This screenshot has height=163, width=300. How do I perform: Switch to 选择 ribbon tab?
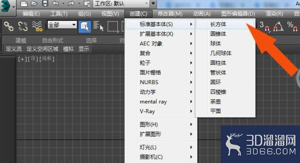(91, 40)
